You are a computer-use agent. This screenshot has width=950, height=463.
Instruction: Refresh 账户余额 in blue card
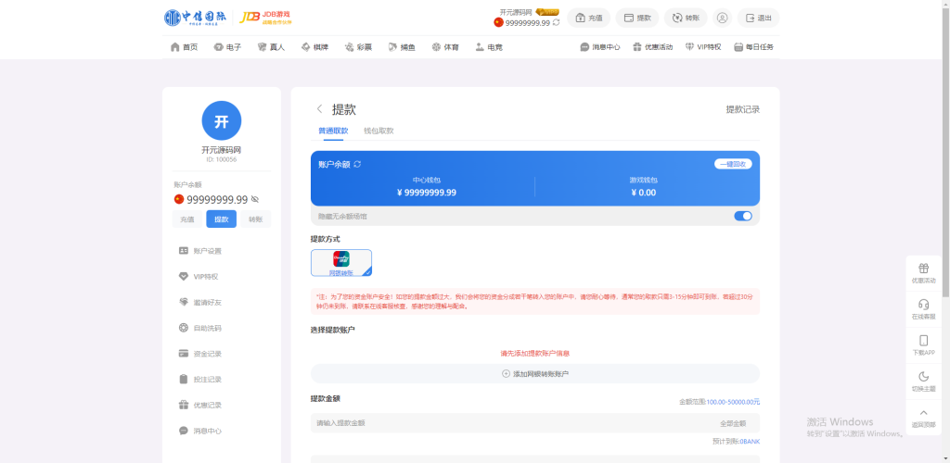357,165
